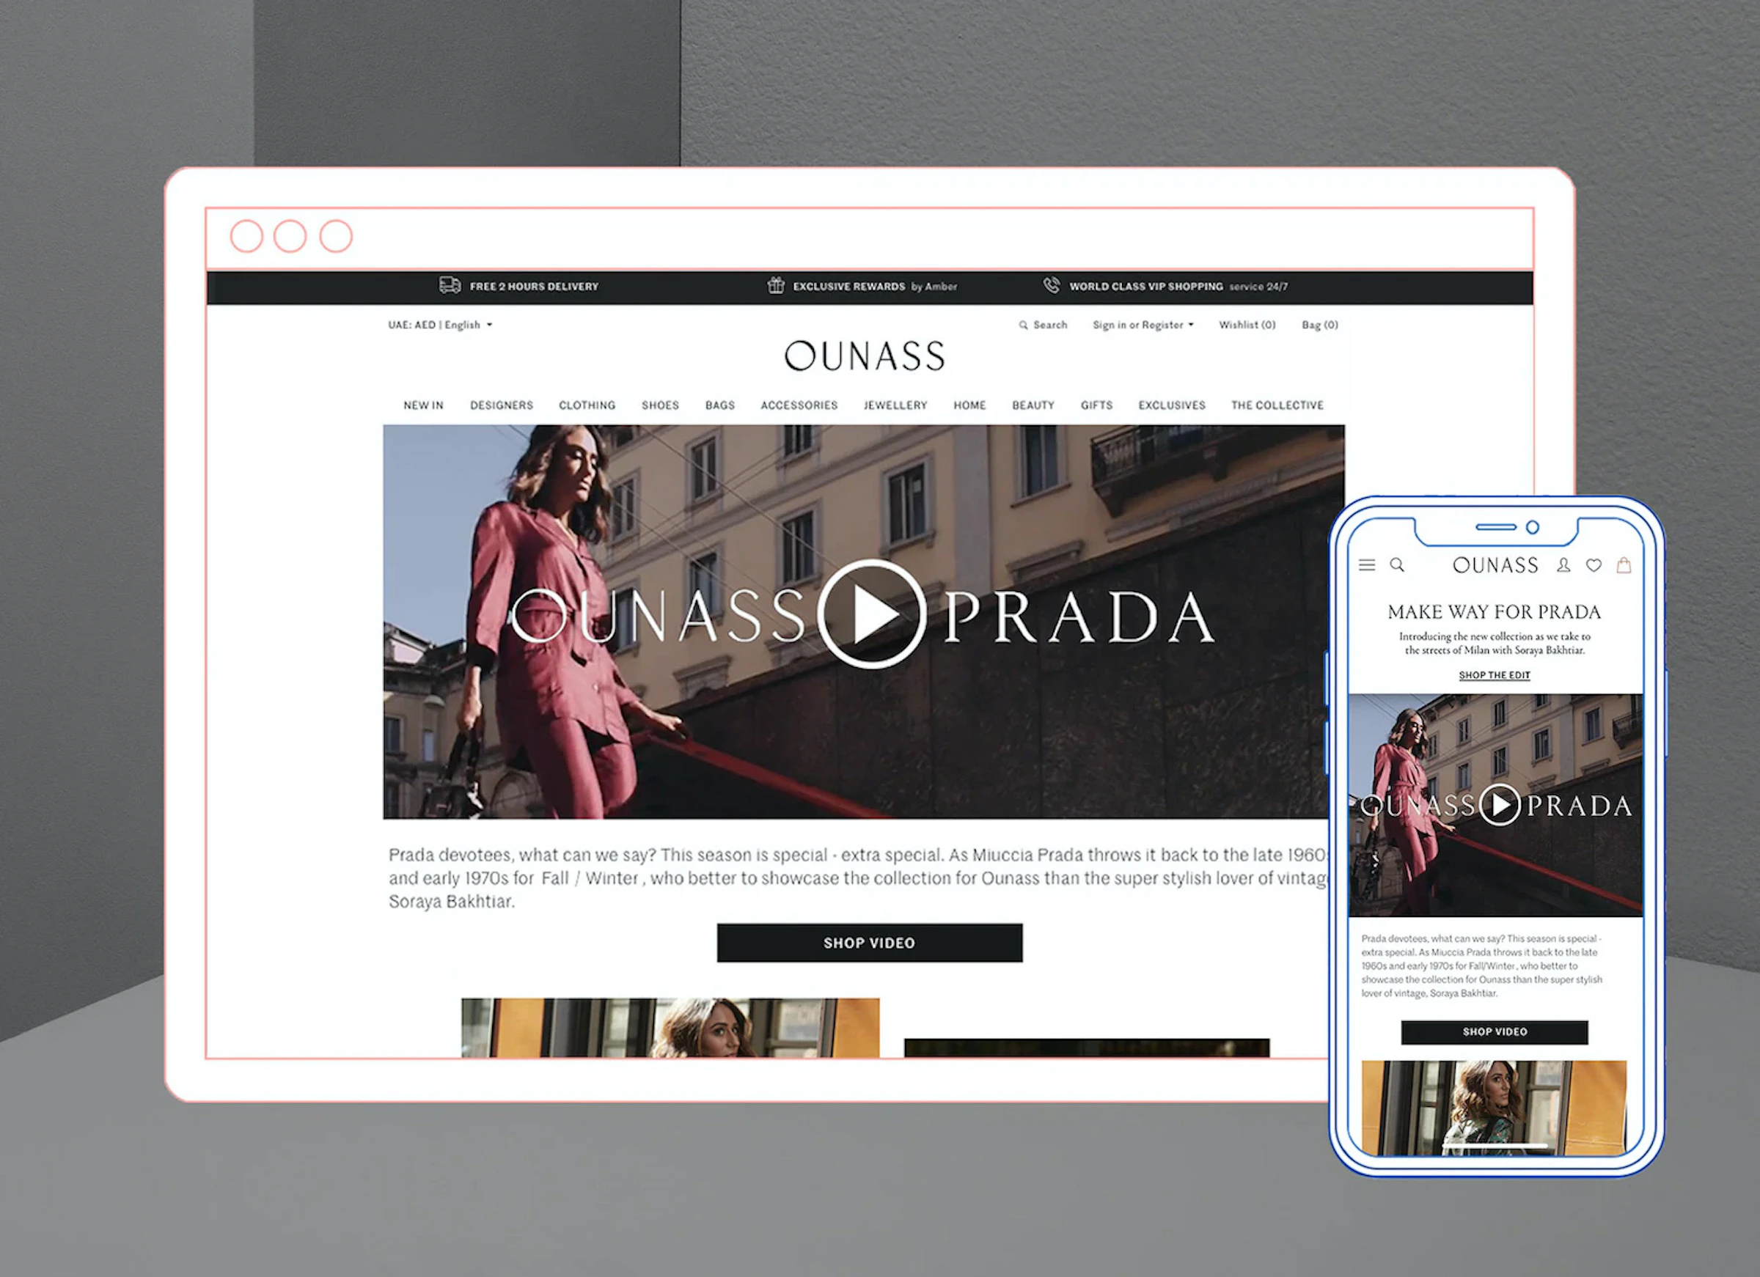This screenshot has height=1277, width=1760.
Task: Open the hamburger menu on the phone mockup
Action: click(1366, 566)
